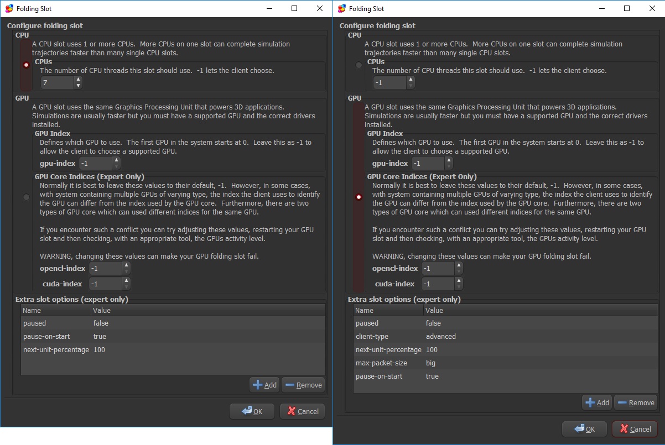Select 'next-unit-percentage' row in left window
Image resolution: width=665 pixels, height=445 pixels.
click(173, 350)
